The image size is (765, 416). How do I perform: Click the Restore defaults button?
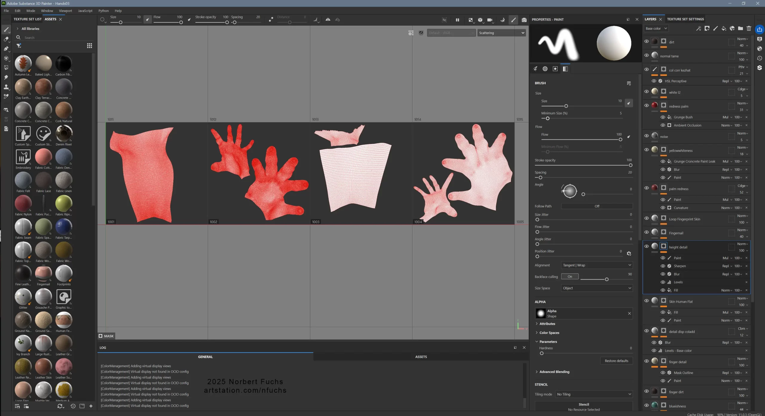[616, 361]
